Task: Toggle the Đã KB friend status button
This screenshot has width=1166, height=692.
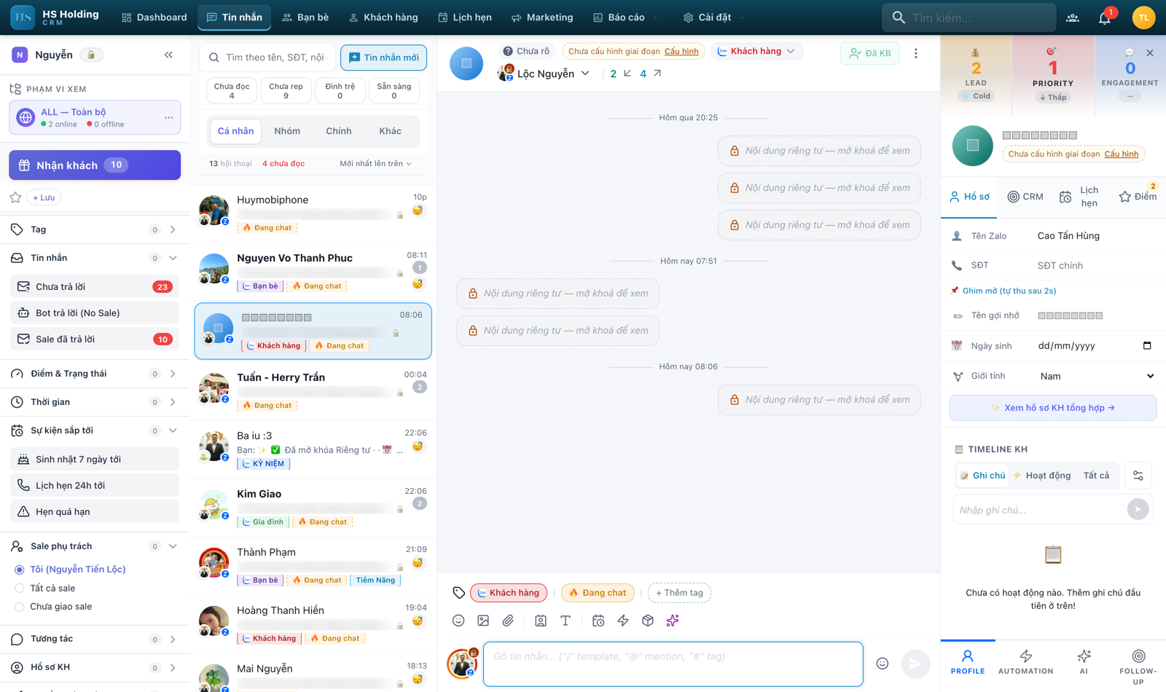Action: point(870,53)
